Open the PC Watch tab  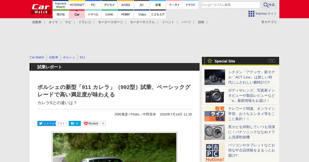(93, 5)
